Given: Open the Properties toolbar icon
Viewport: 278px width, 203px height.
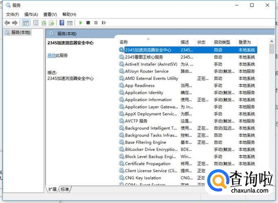Looking at the screenshot, I should point(36,23).
